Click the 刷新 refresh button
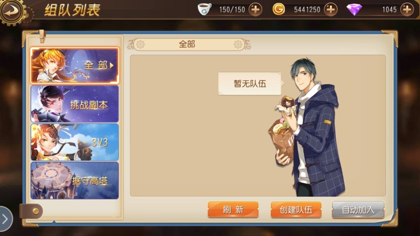 pyautogui.click(x=233, y=210)
